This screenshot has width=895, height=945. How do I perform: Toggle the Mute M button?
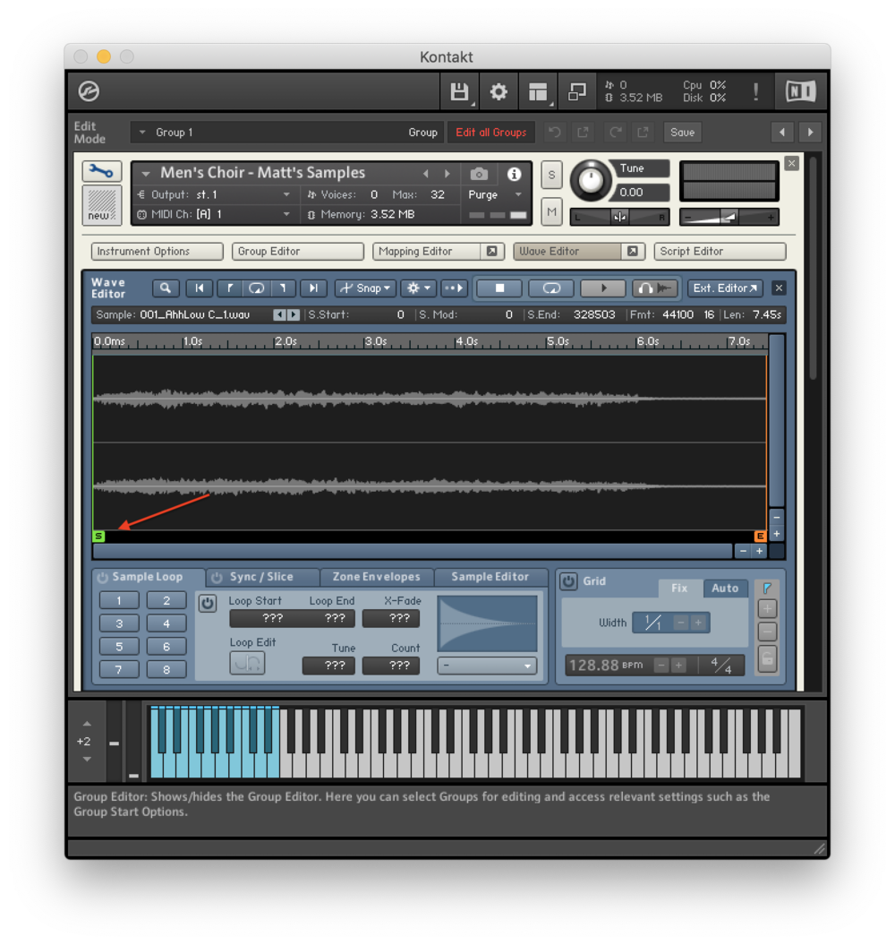[x=551, y=211]
